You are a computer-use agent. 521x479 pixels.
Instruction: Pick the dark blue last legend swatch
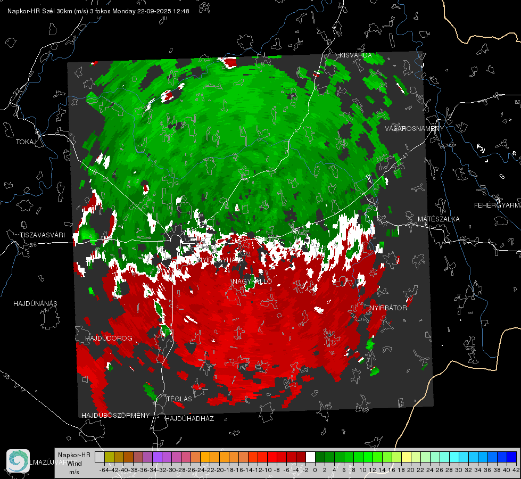point(512,457)
